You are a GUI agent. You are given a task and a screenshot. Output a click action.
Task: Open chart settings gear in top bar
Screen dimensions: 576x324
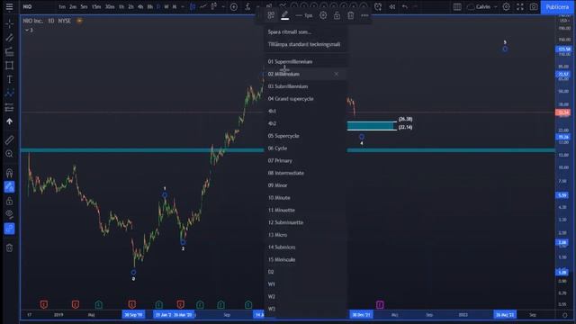pos(506,6)
